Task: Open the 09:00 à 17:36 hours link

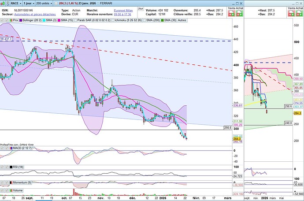Action: 122,15
